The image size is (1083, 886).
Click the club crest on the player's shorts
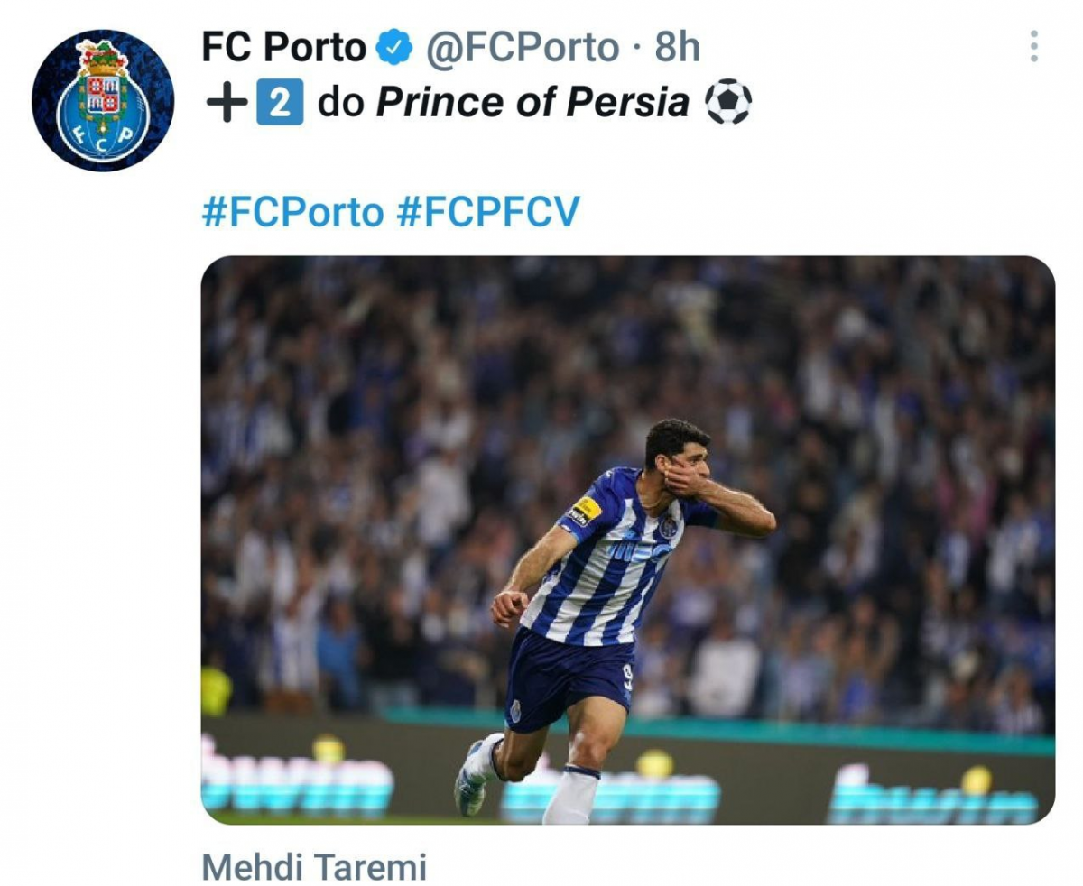(516, 712)
